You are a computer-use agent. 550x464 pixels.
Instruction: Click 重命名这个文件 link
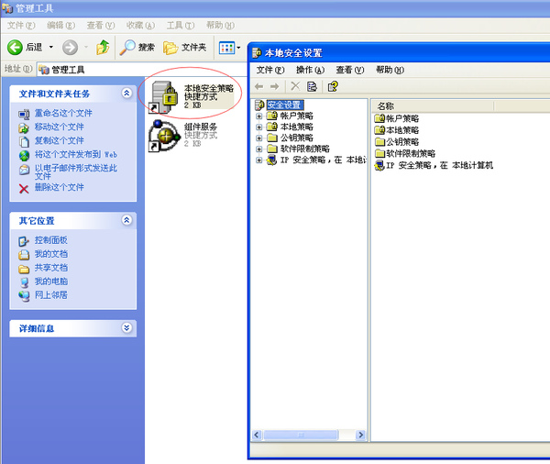(x=63, y=113)
